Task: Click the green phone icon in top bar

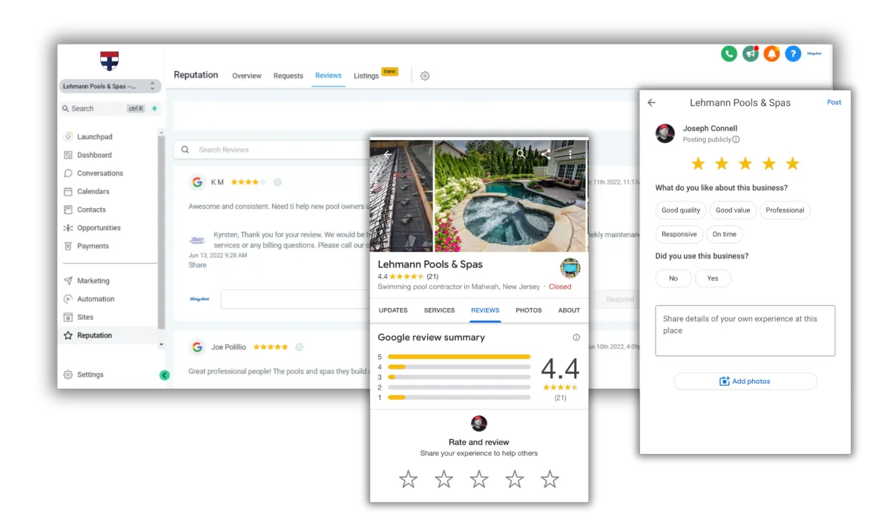Action: (x=729, y=53)
